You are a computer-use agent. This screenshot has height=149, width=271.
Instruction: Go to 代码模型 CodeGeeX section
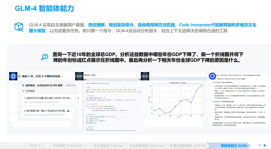point(67,146)
